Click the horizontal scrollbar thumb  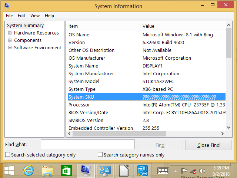coord(119,133)
